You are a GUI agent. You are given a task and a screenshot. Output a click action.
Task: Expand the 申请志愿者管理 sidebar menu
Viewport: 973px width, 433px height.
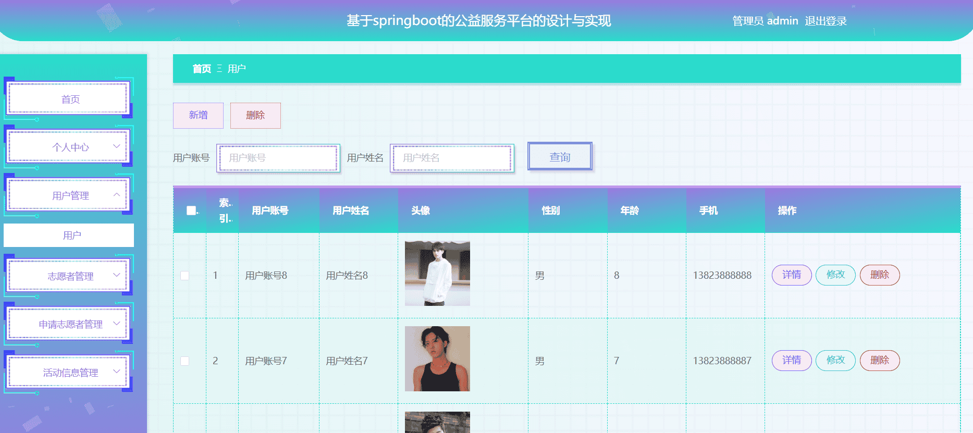pyautogui.click(x=68, y=324)
